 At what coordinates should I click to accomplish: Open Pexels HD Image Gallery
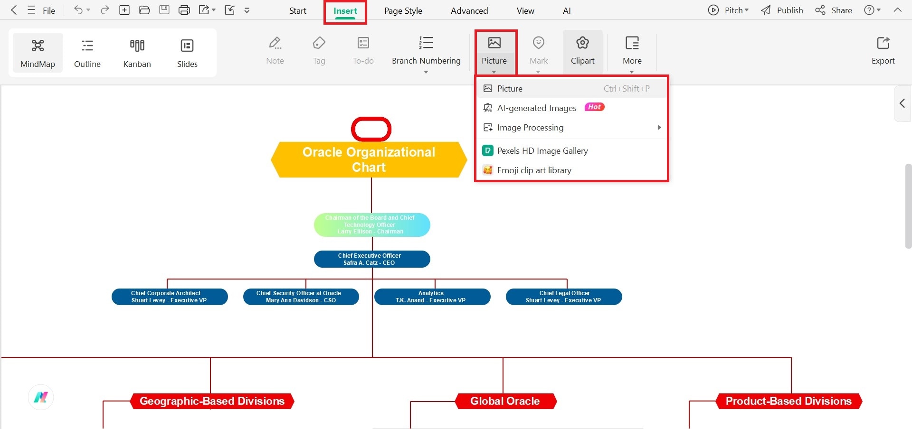pyautogui.click(x=571, y=151)
